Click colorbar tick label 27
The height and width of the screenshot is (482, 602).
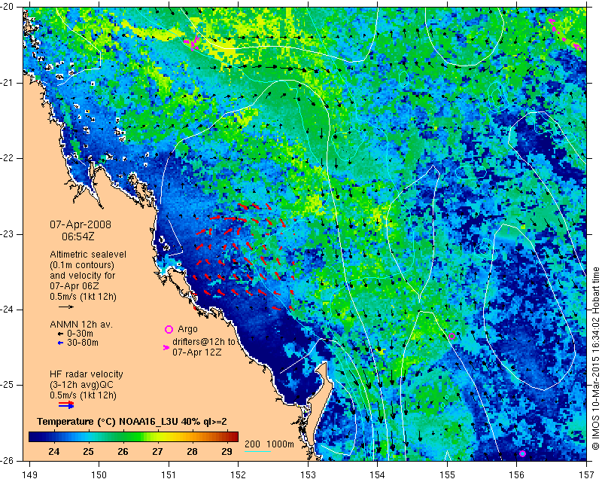coord(157,452)
